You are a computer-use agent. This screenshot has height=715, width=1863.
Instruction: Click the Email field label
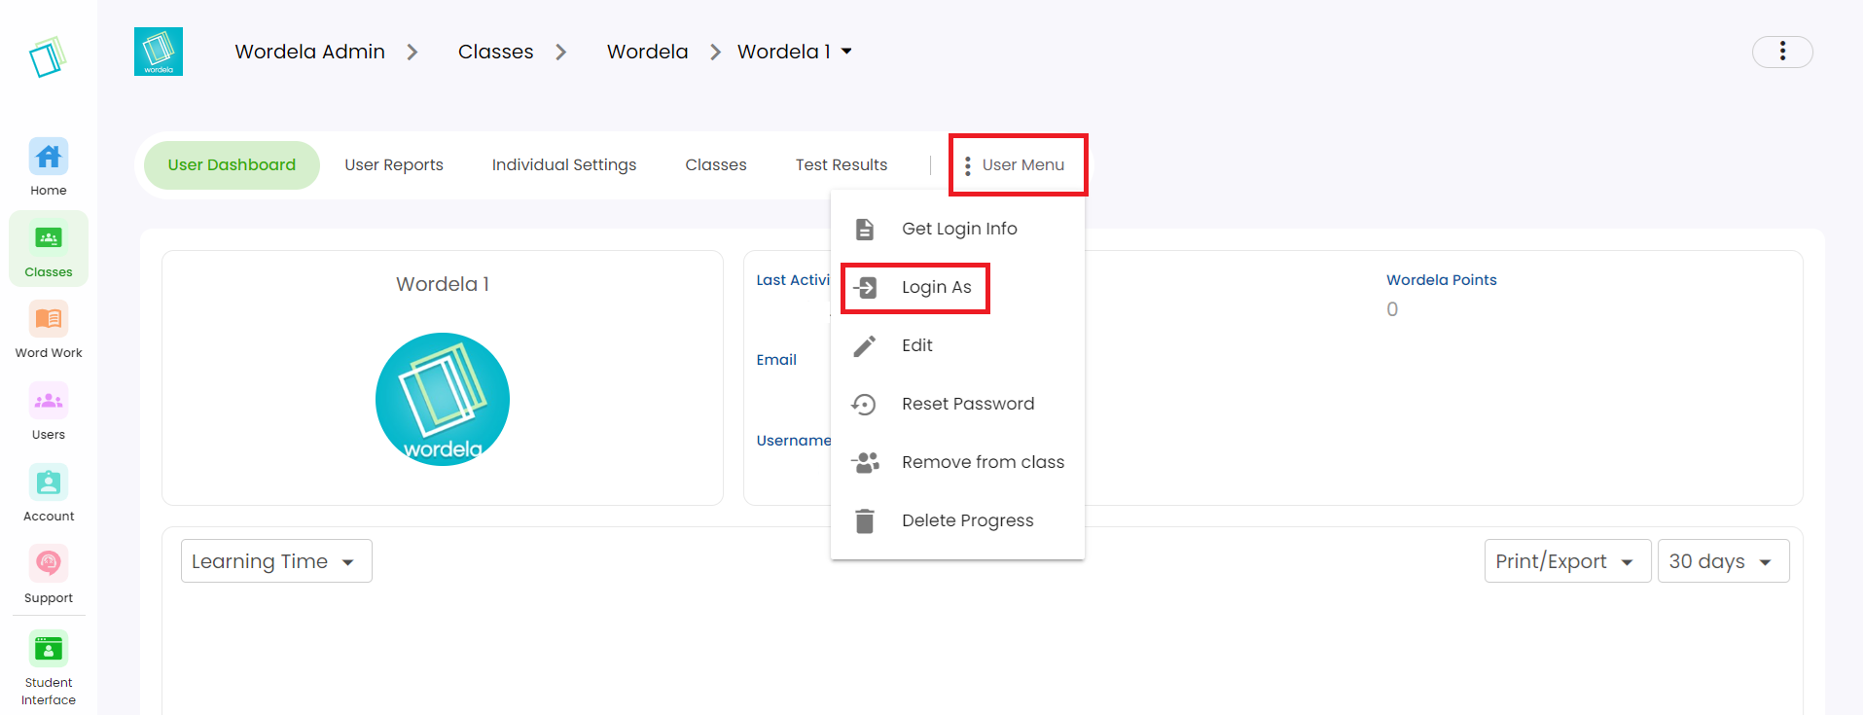point(776,360)
